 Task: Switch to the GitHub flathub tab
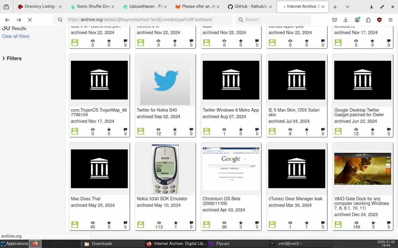tap(250, 7)
